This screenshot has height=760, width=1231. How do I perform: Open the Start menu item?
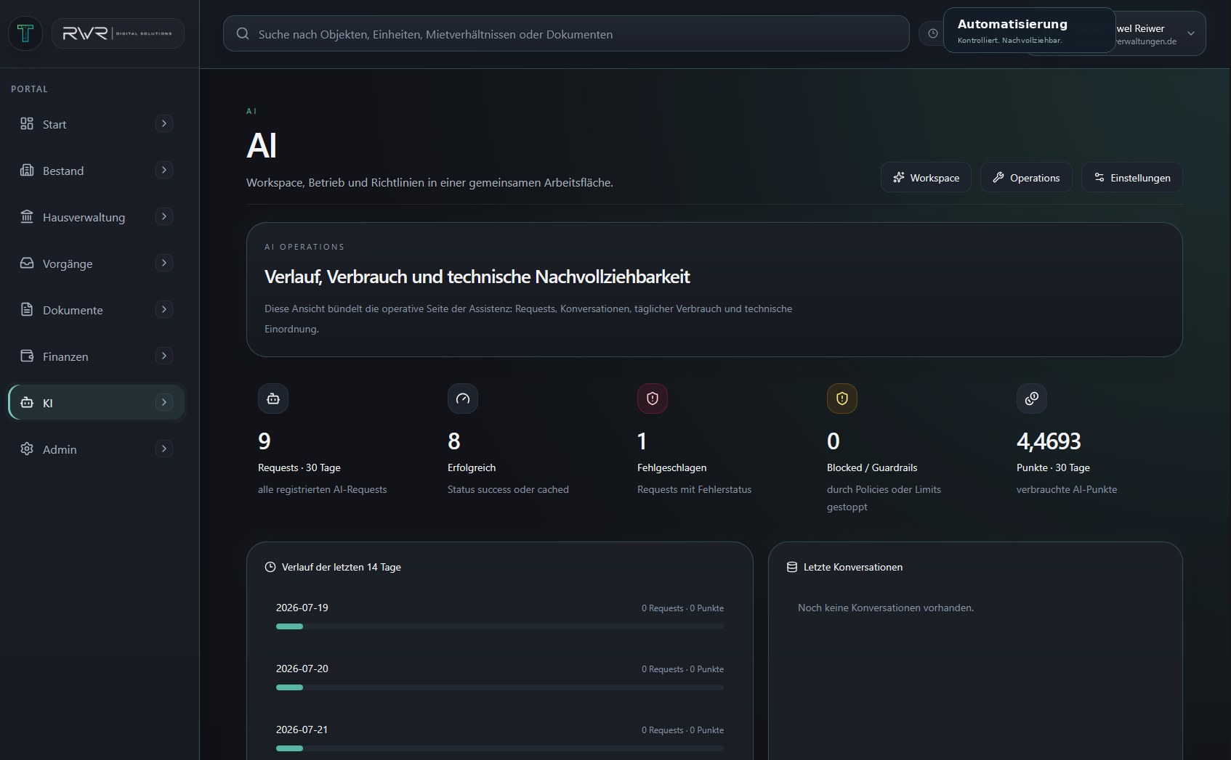97,124
